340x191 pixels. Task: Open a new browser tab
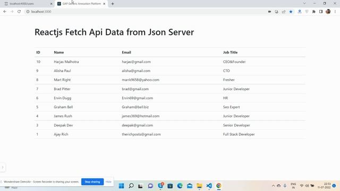113,4
